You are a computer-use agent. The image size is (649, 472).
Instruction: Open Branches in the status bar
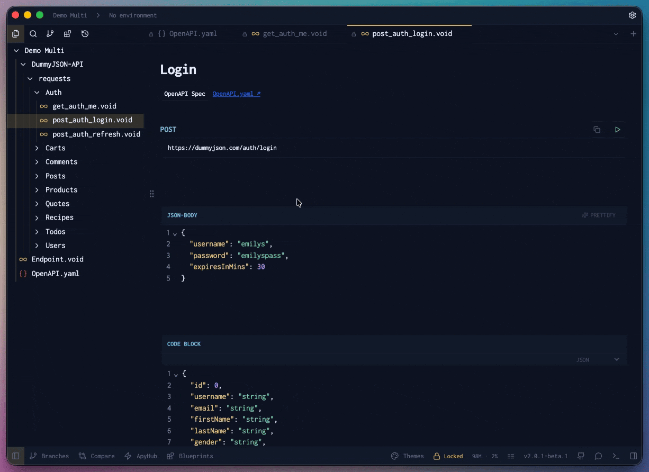pos(49,456)
